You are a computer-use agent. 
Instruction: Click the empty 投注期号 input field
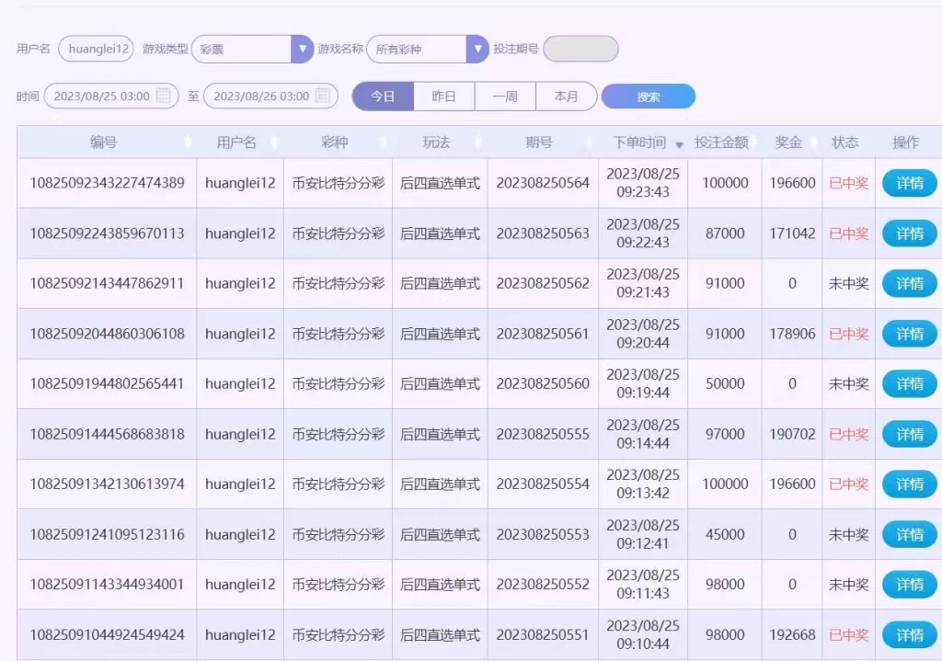click(580, 49)
